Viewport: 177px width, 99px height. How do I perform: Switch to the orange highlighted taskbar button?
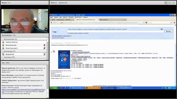pyautogui.click(x=93, y=88)
